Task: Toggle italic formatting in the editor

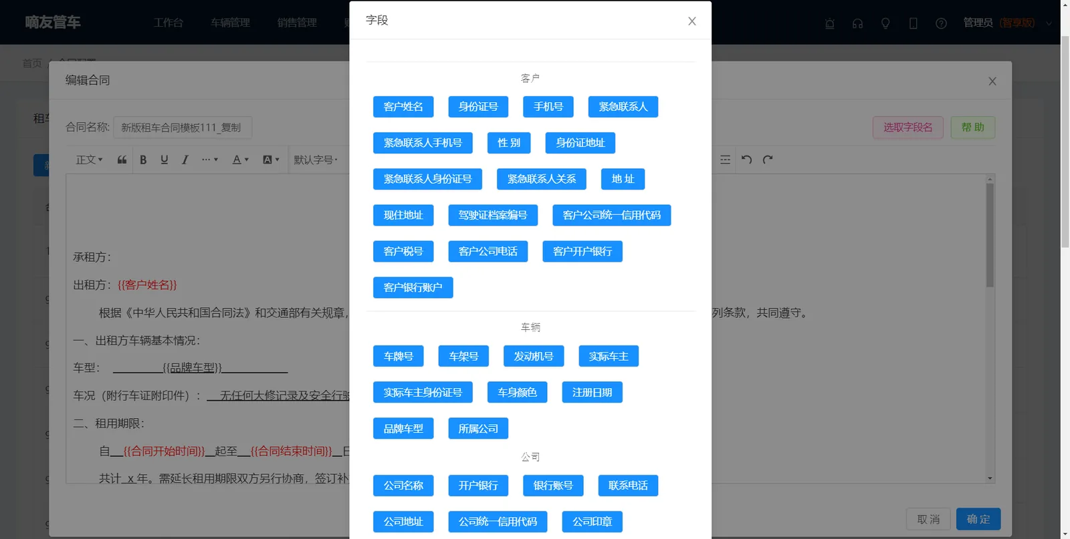Action: coord(185,160)
